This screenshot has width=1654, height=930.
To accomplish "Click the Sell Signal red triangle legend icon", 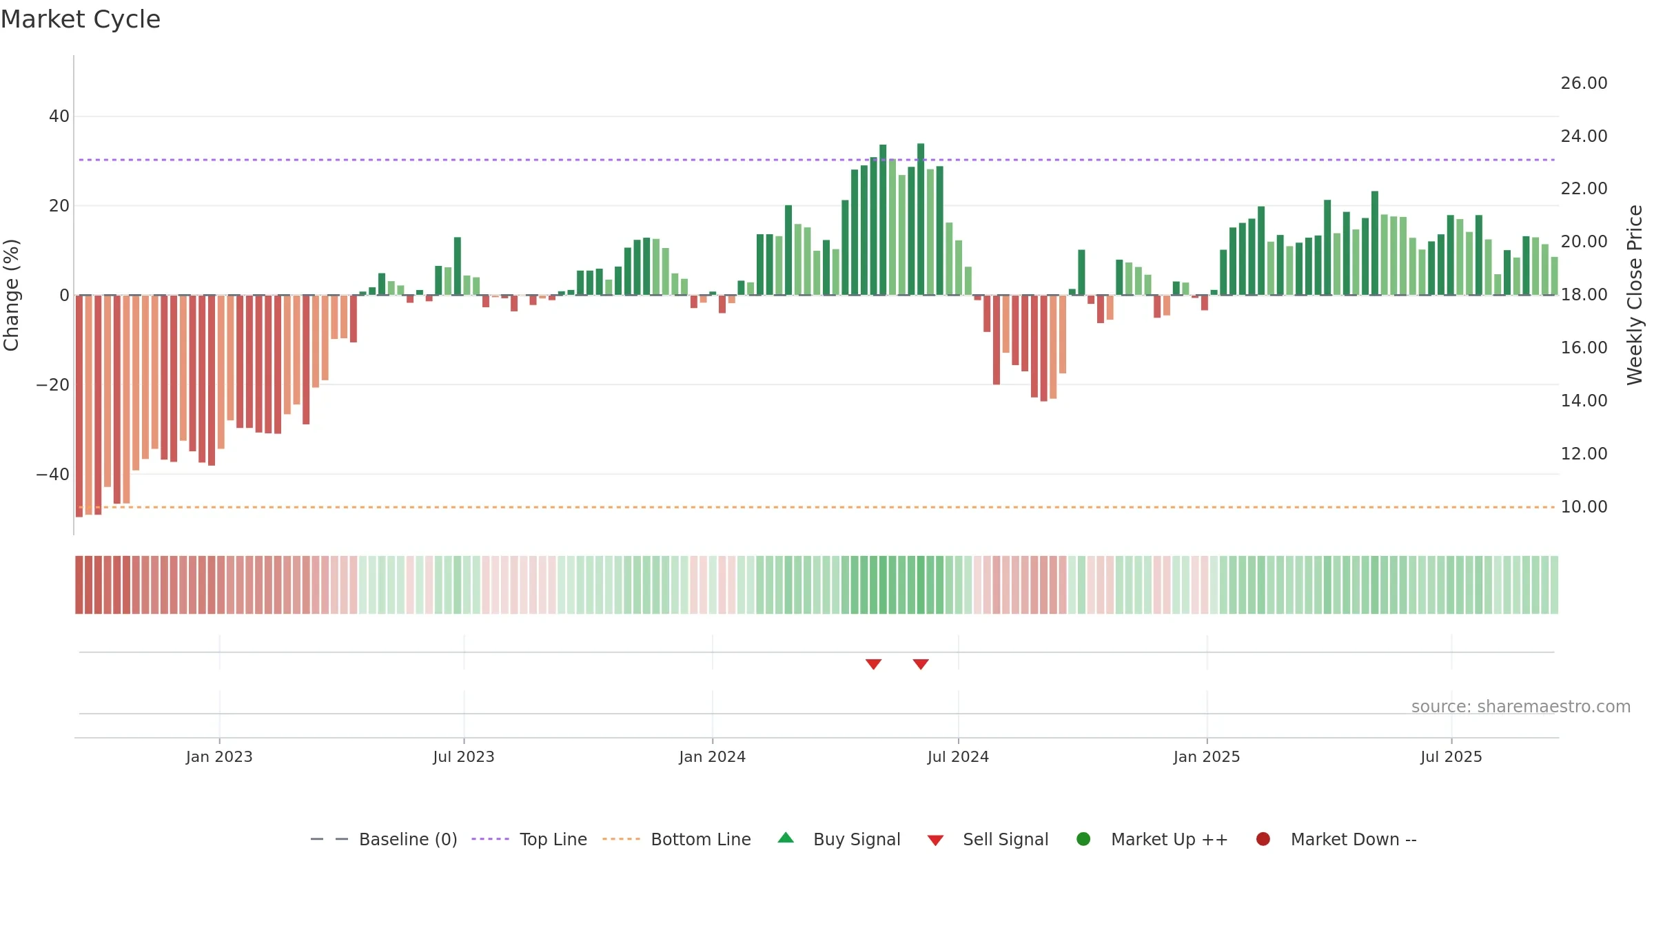I will [x=935, y=840].
